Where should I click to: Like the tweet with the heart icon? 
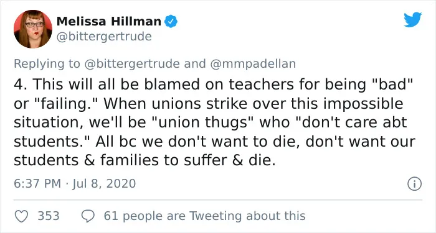point(21,216)
